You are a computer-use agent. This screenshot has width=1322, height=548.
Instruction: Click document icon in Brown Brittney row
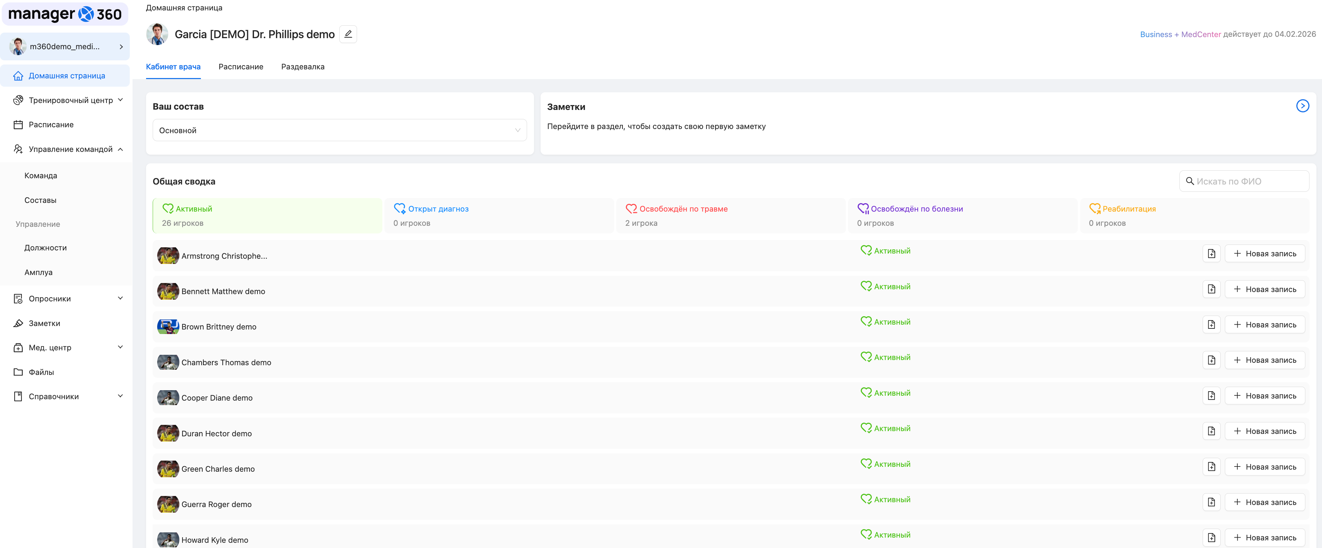pos(1211,325)
